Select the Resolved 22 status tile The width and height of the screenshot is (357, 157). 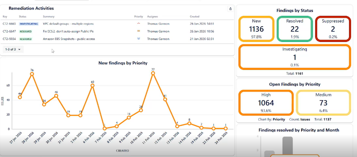click(x=295, y=29)
